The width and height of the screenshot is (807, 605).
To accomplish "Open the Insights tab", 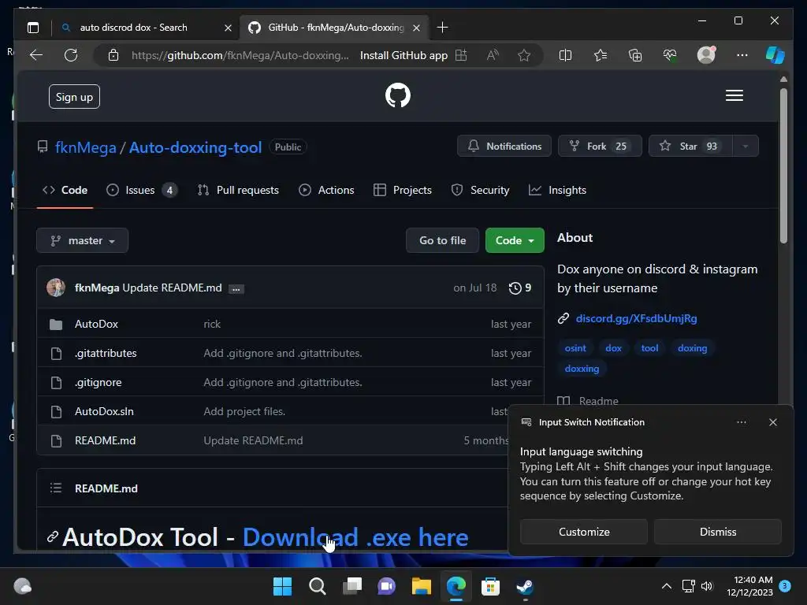I will pos(557,191).
